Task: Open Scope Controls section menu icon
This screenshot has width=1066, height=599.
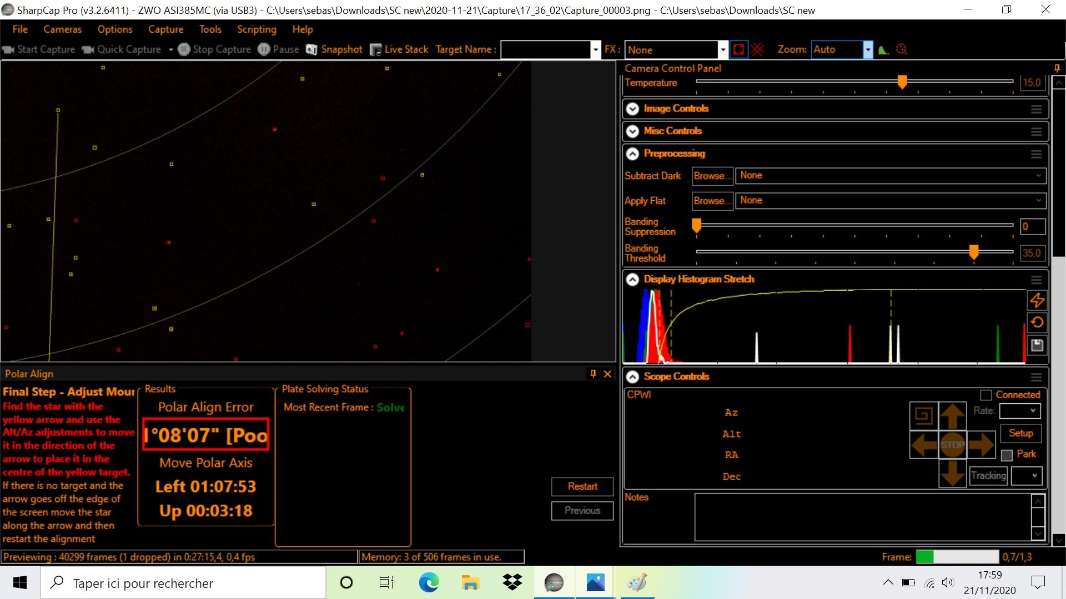Action: click(1036, 377)
